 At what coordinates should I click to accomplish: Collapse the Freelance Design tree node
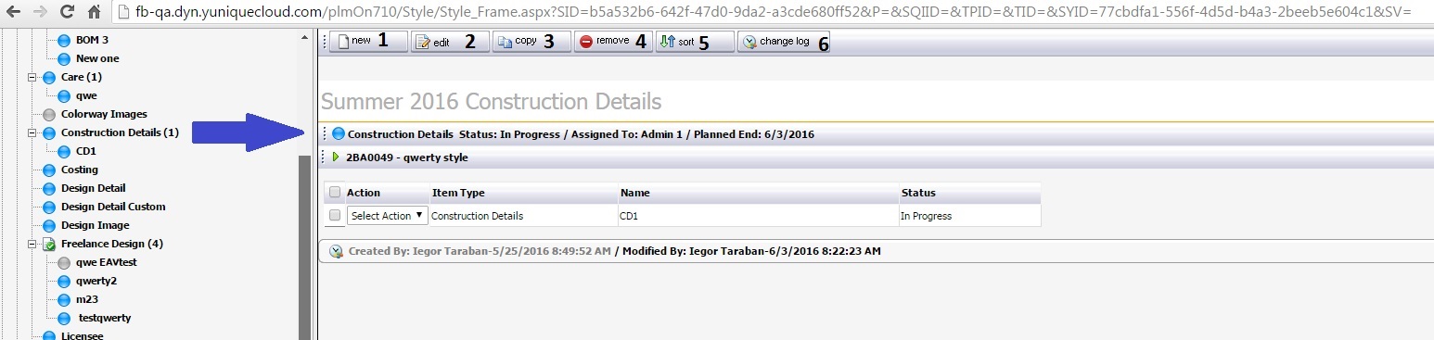pyautogui.click(x=33, y=244)
